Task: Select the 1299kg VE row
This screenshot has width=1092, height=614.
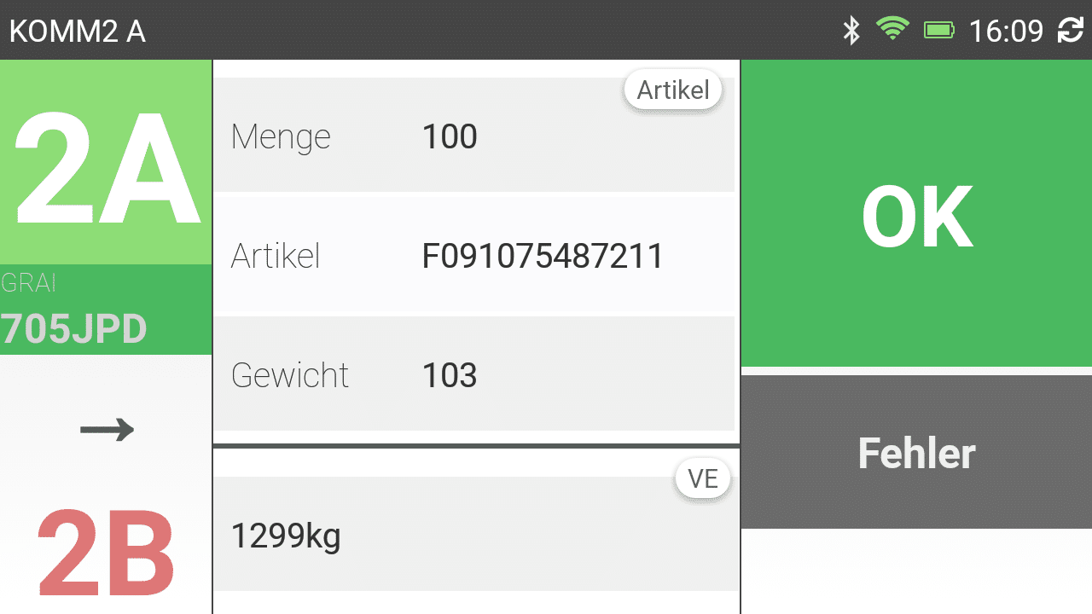Action: pyautogui.click(x=476, y=535)
